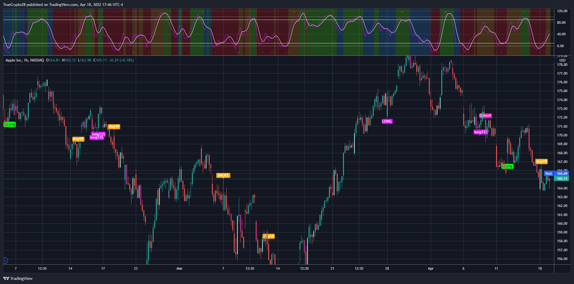Select the magenta LONG signal label near March 25

coord(387,121)
